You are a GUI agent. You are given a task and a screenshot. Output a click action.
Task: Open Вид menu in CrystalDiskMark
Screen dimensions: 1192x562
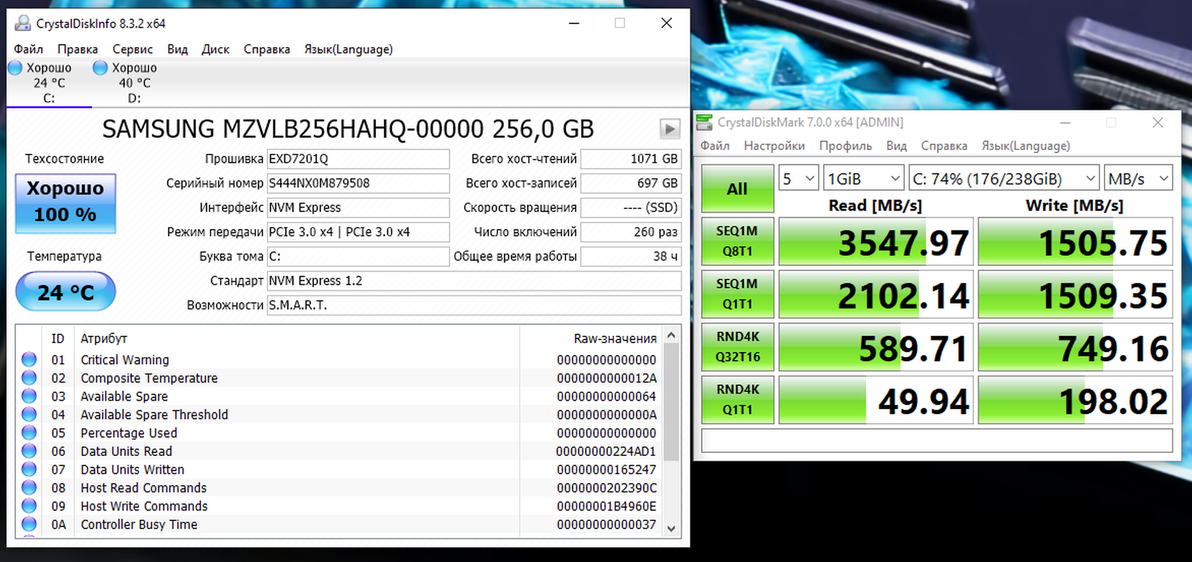click(896, 146)
